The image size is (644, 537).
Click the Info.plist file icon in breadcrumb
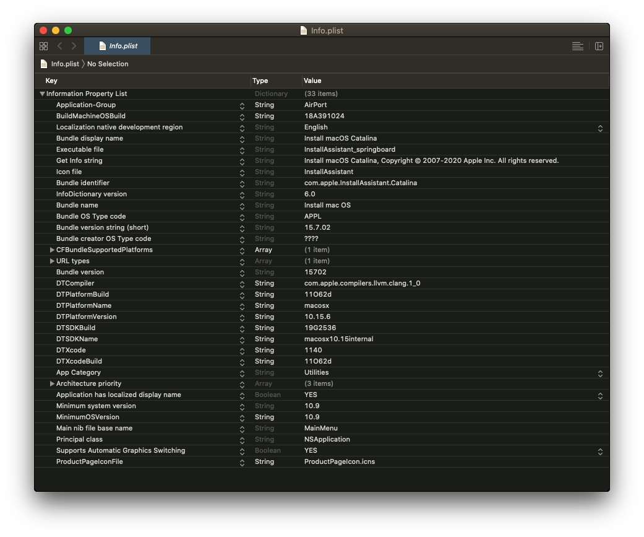click(x=44, y=64)
